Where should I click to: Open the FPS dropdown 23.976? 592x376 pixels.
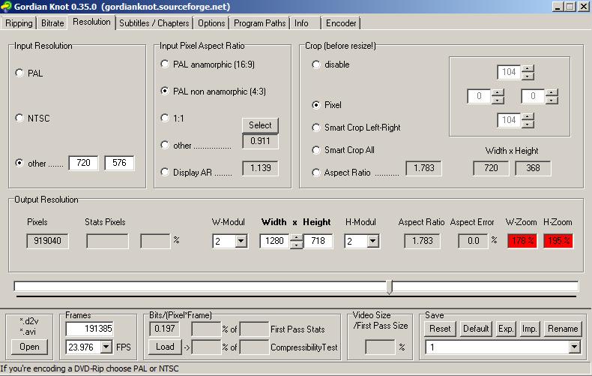pos(106,347)
